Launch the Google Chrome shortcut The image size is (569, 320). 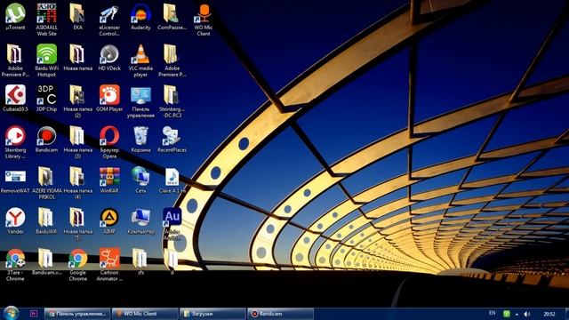pyautogui.click(x=77, y=265)
